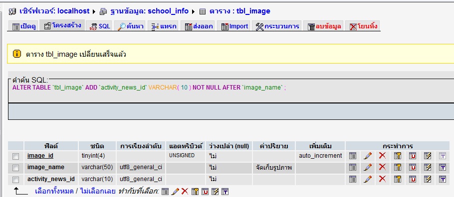Open the เปิดดู (Browse) tab
The image size is (454, 197).
click(x=24, y=26)
